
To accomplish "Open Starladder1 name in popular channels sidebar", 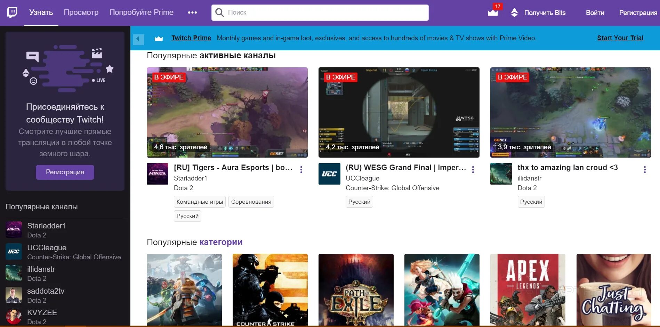I will pyautogui.click(x=47, y=226).
